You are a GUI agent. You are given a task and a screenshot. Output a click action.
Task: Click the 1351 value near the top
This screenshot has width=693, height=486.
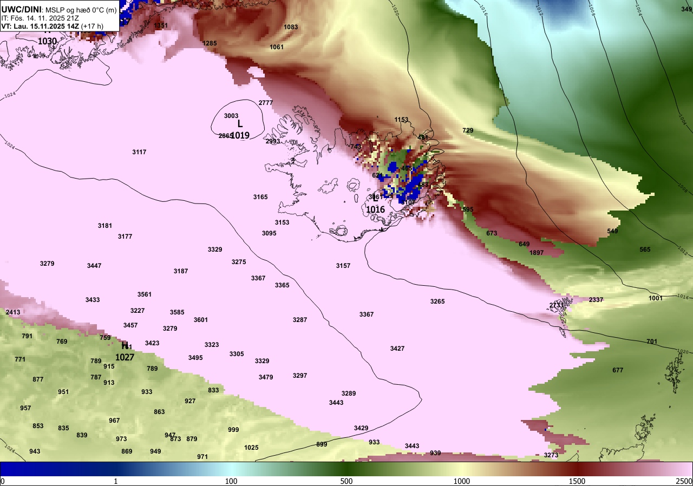(x=161, y=25)
